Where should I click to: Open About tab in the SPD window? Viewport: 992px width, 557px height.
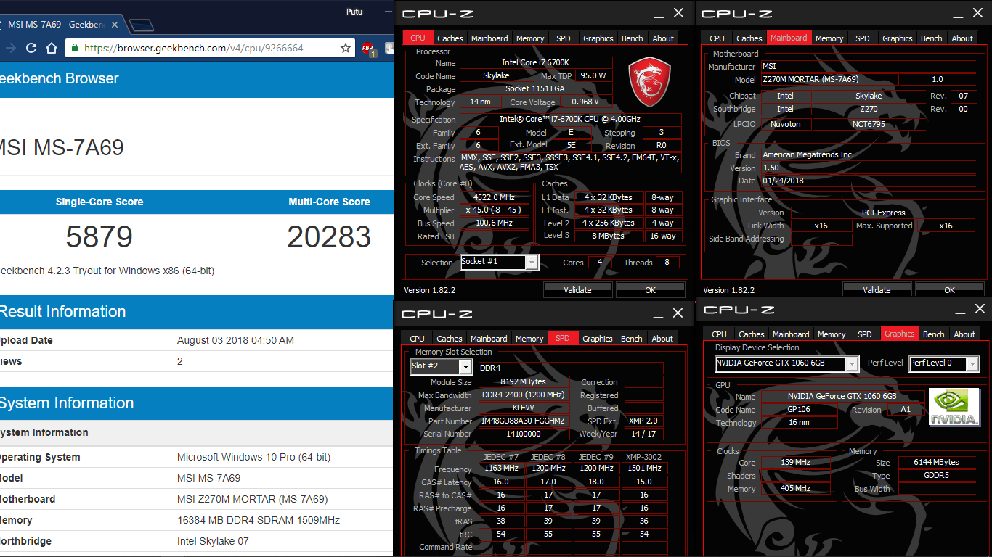(662, 339)
